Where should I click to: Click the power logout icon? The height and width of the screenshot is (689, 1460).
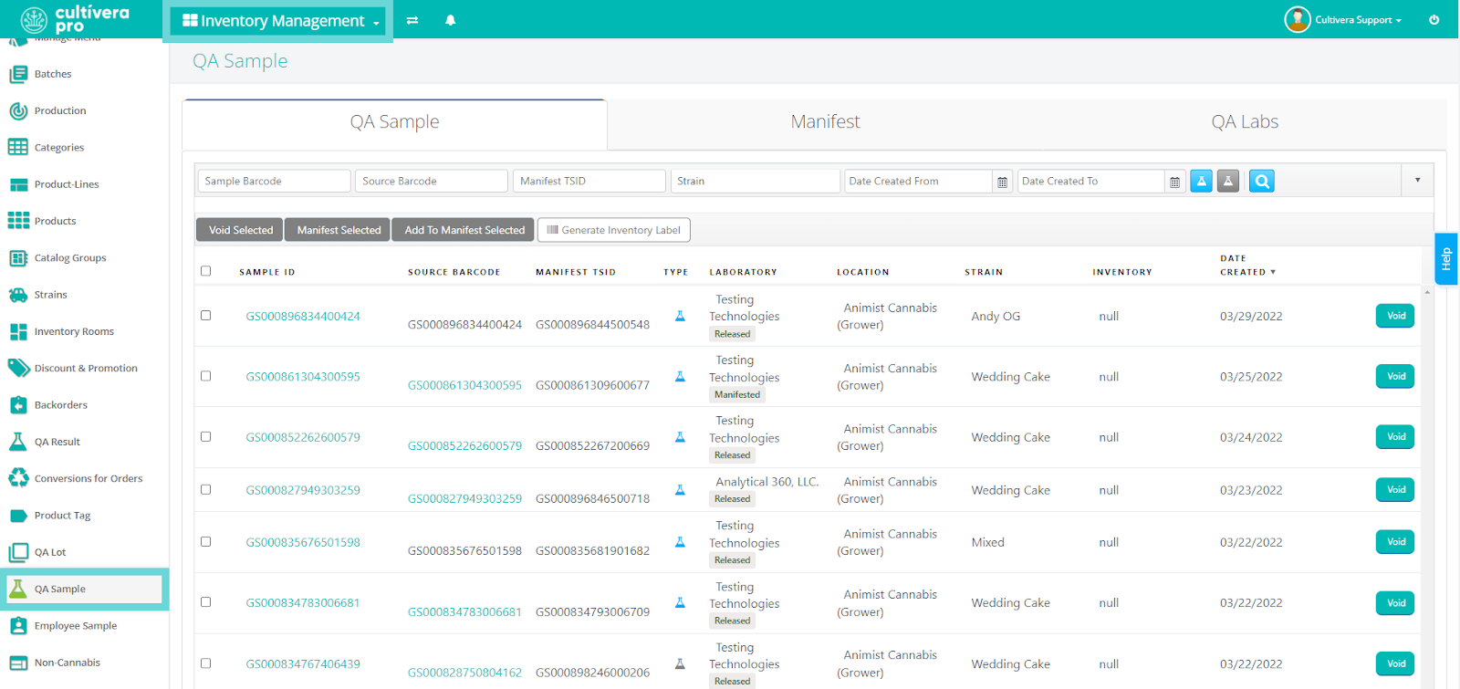pyautogui.click(x=1434, y=20)
